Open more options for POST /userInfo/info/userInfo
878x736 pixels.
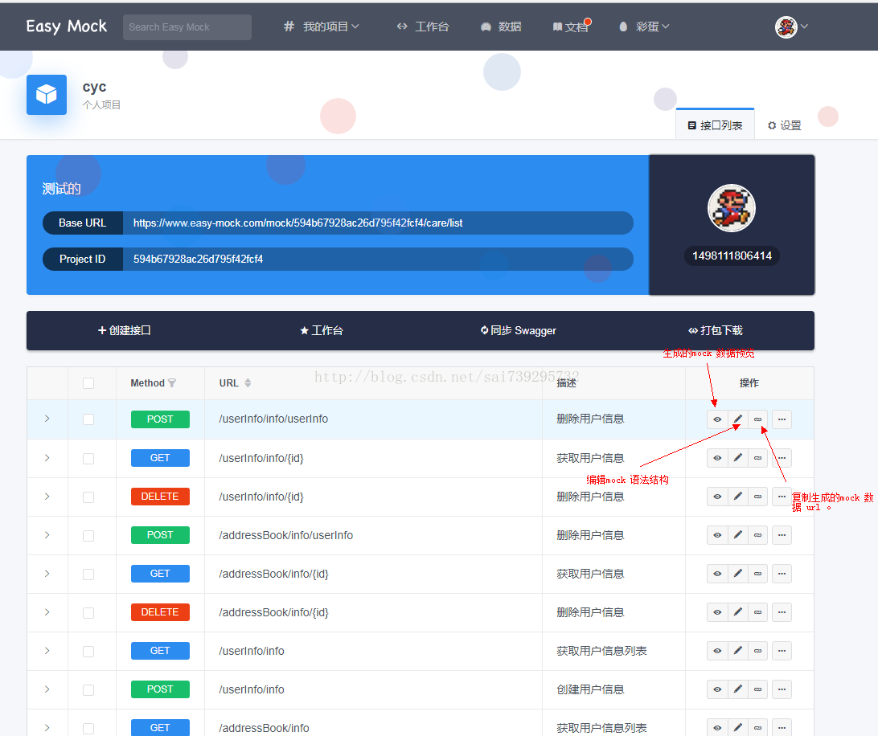pos(782,419)
